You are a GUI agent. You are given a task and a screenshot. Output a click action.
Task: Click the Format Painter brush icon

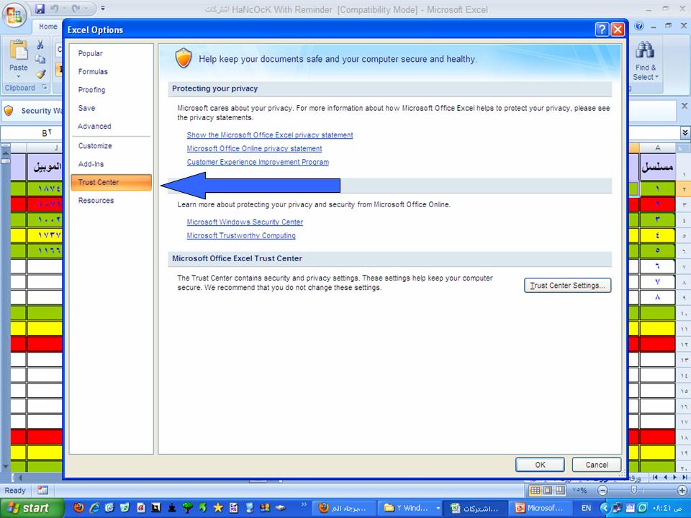click(x=40, y=74)
